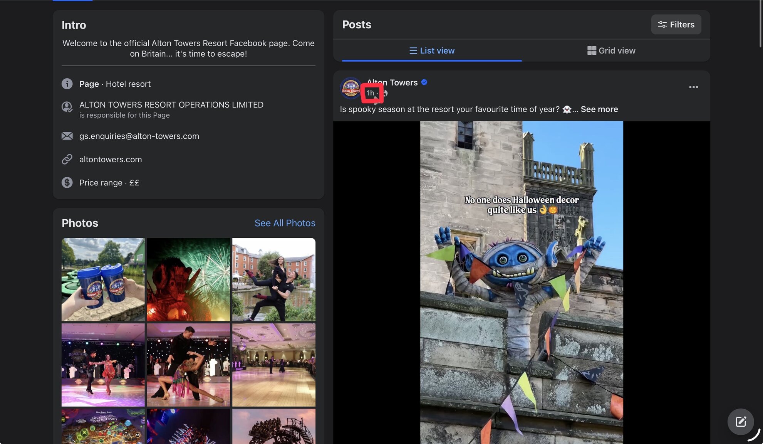Image resolution: width=763 pixels, height=444 pixels.
Task: Open See All Photos link
Action: (x=285, y=223)
